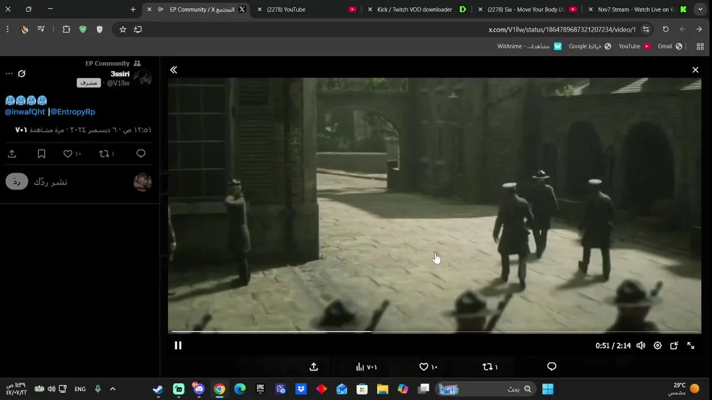
Task: Open the YouTube bookmark
Action: click(x=635, y=47)
